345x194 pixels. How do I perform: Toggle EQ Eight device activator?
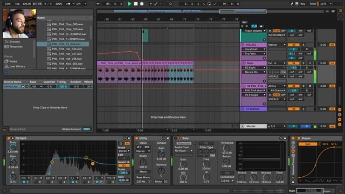(9, 138)
